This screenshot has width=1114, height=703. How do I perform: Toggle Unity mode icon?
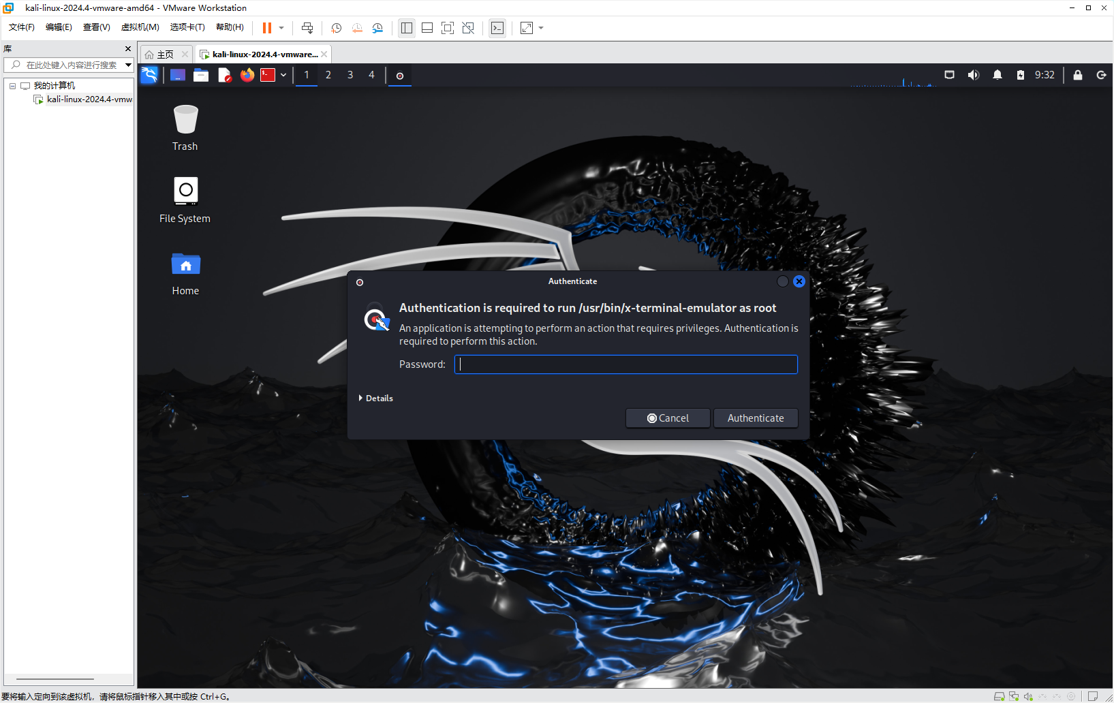point(468,28)
